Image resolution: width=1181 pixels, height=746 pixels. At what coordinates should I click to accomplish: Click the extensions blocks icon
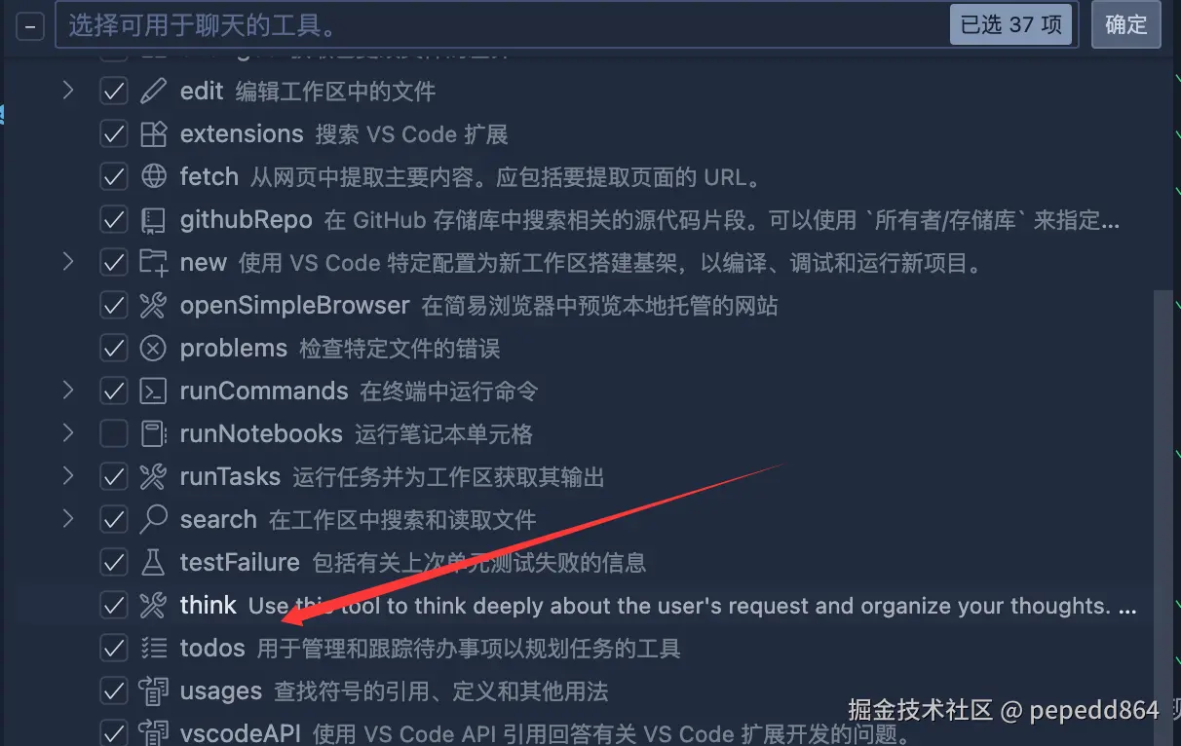coord(153,134)
